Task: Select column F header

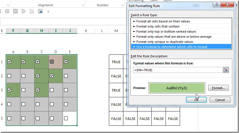Action: [x=13, y=31]
